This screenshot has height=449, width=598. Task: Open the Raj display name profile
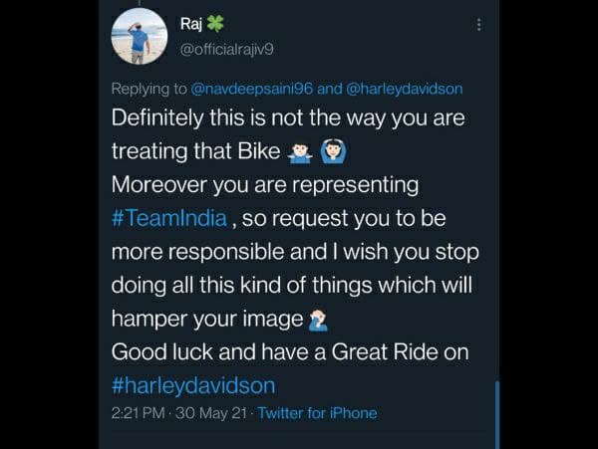click(191, 23)
